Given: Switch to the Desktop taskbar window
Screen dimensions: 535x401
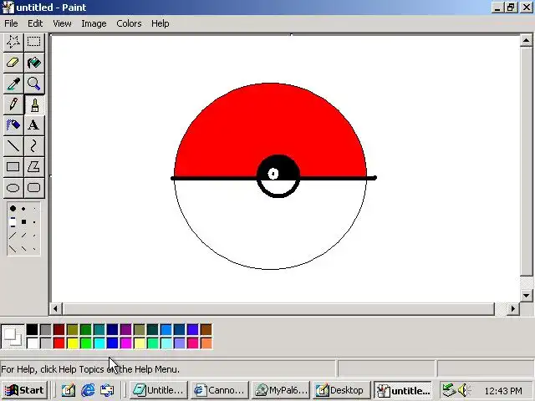Looking at the screenshot, I should click(x=342, y=390).
